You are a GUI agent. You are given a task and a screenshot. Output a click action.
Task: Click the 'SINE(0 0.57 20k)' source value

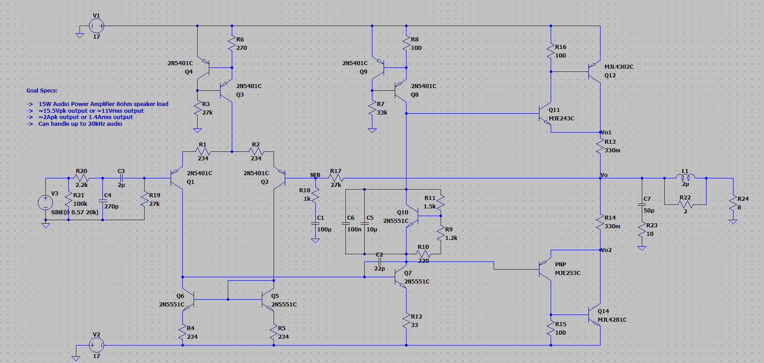(x=75, y=212)
